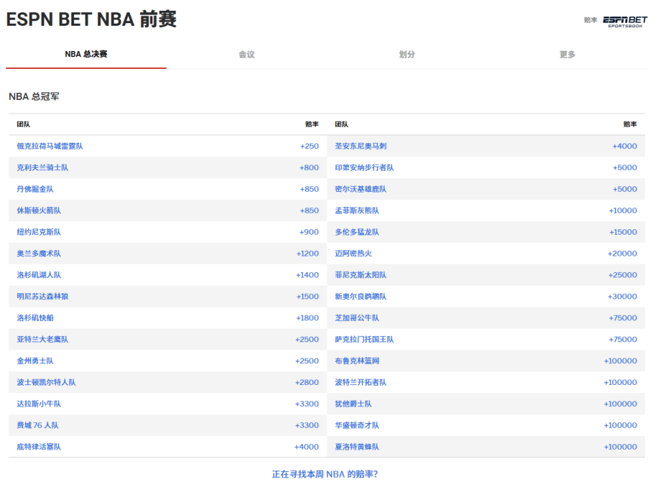Image resolution: width=653 pixels, height=487 pixels.
Task: Click the +1500 odds value
Action: click(307, 296)
